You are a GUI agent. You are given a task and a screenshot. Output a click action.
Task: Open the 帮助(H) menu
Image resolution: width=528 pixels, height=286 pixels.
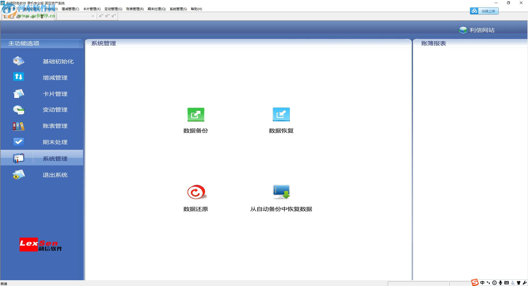[196, 9]
